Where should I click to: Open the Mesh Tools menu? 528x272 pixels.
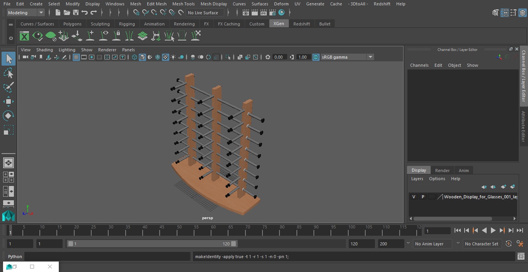183,4
